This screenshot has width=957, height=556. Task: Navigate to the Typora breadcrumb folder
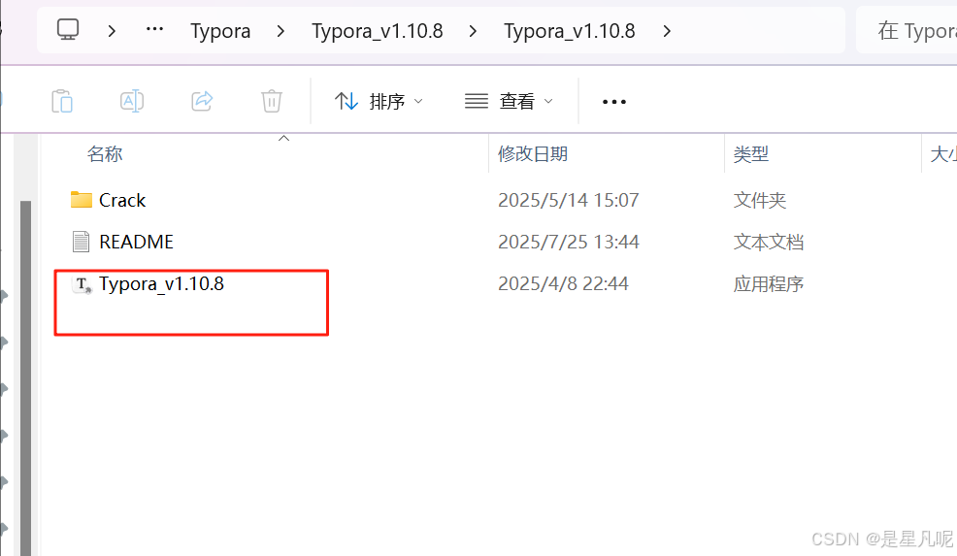(x=220, y=30)
